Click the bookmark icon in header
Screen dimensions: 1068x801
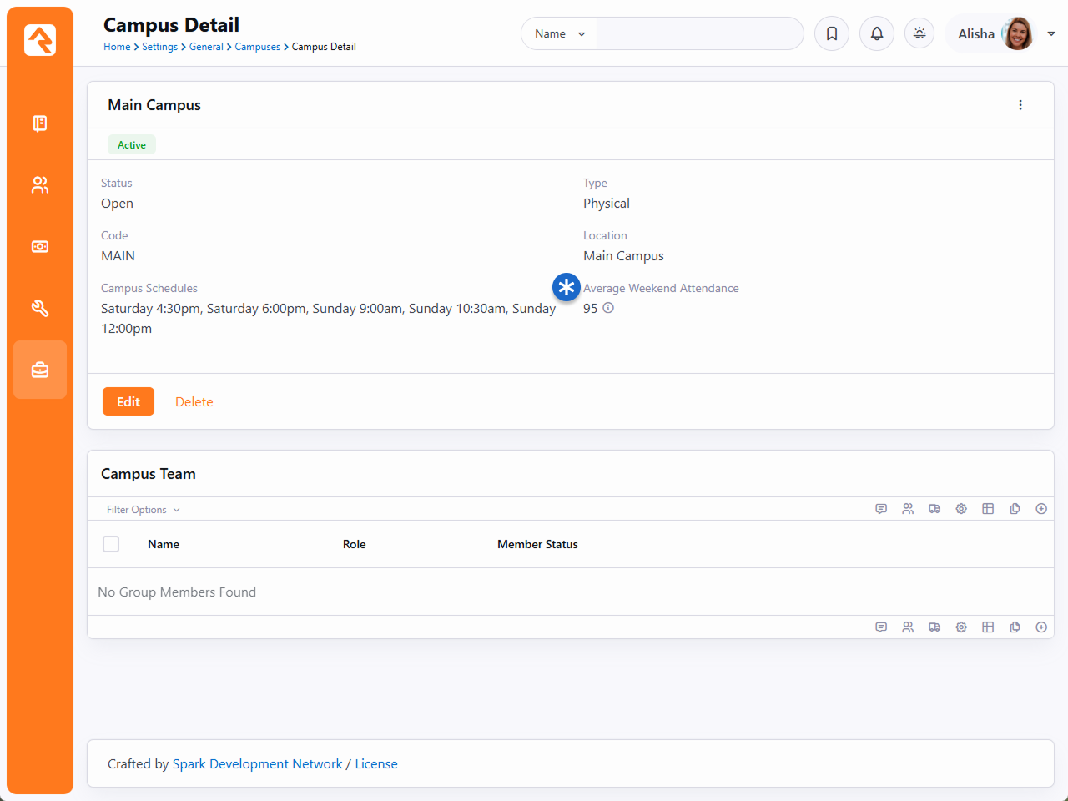coord(832,33)
